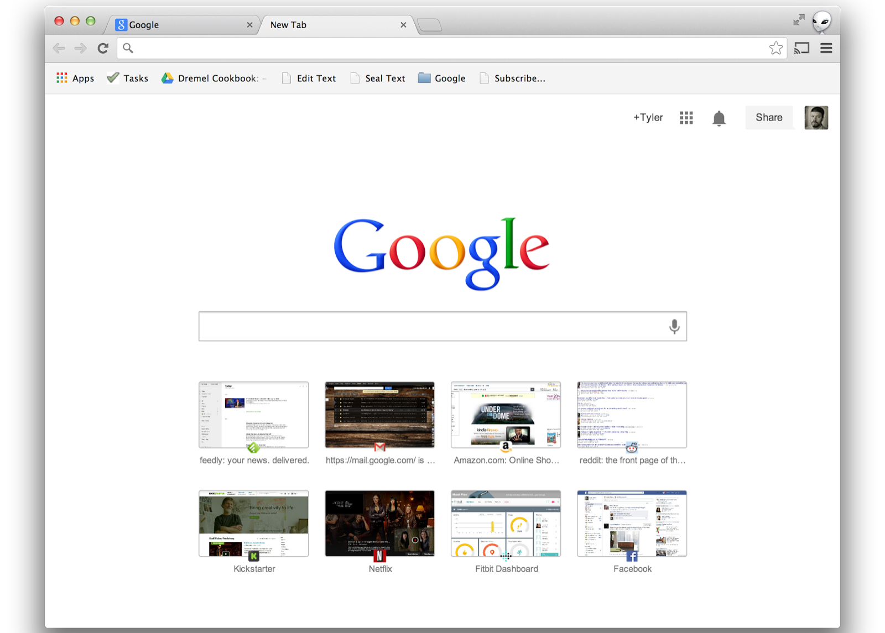Click the +Tyler link
The width and height of the screenshot is (885, 633).
pos(648,118)
